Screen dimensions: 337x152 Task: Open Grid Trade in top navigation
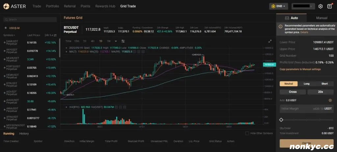(x=128, y=6)
